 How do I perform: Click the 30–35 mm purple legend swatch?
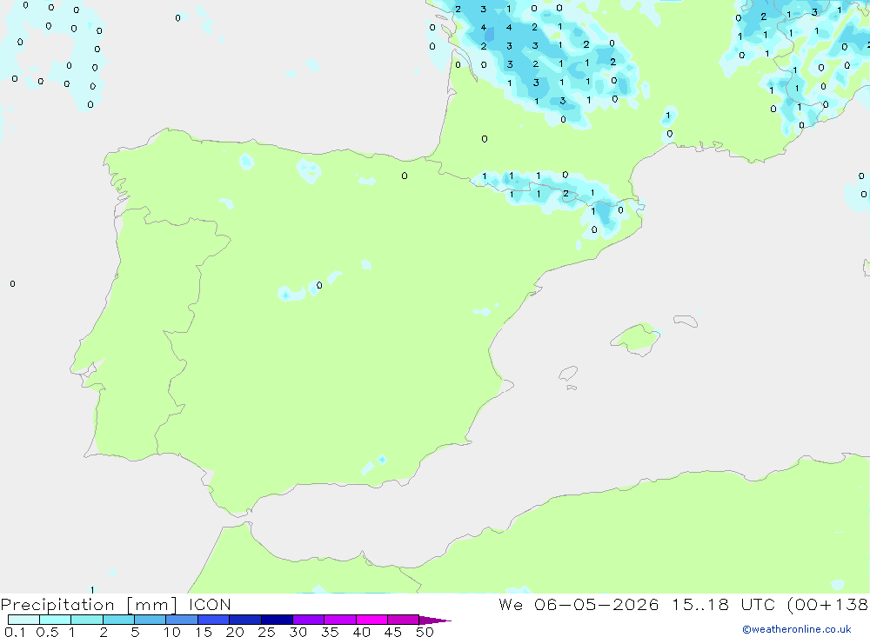tap(308, 620)
